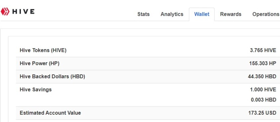
Task: Click the Hive Savings row label
Action: coord(36,90)
